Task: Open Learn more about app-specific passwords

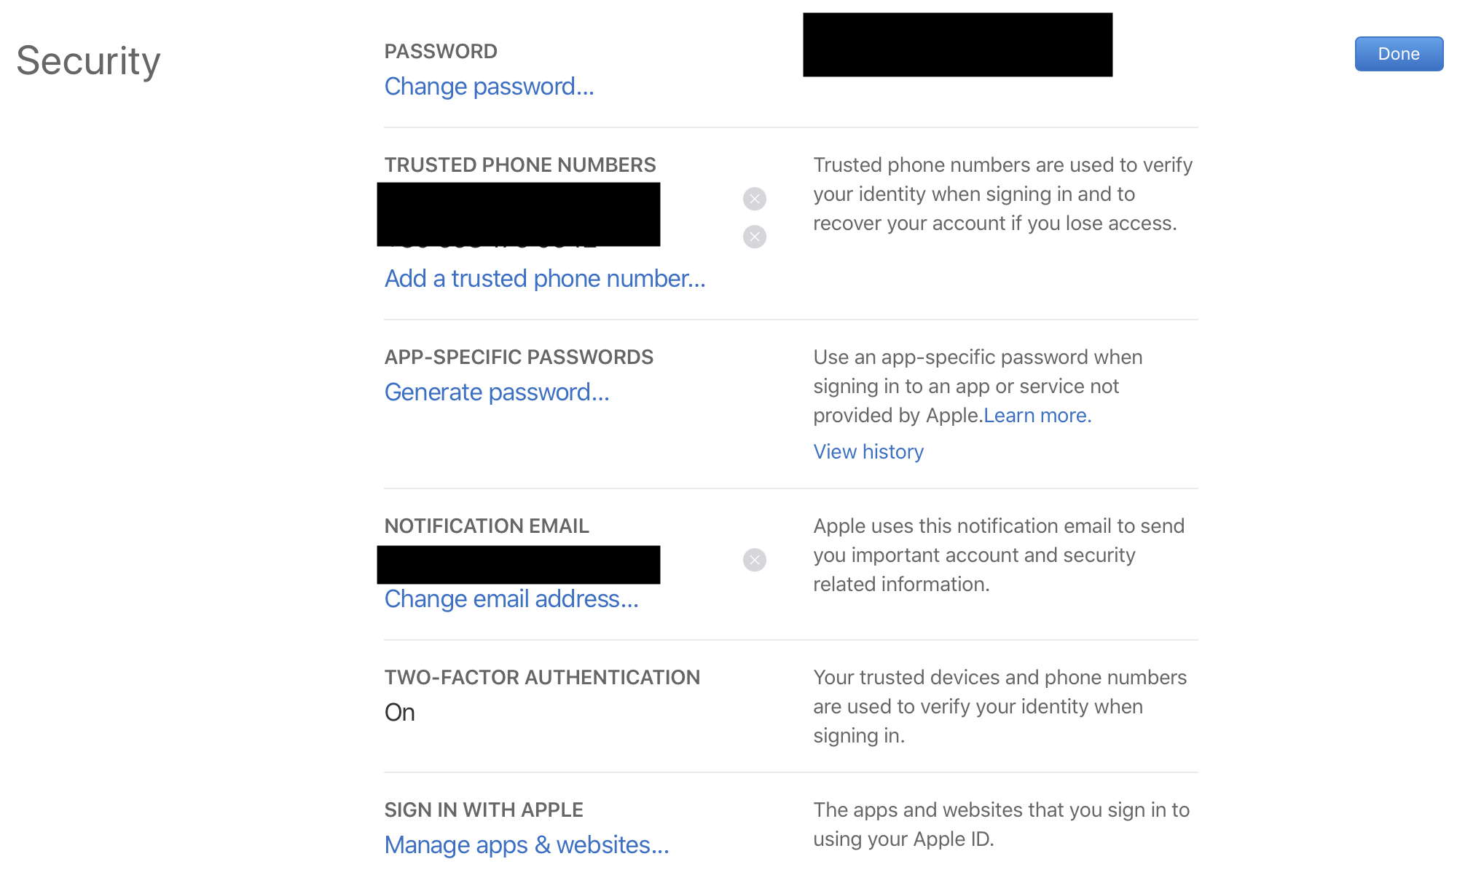Action: pos(1037,416)
